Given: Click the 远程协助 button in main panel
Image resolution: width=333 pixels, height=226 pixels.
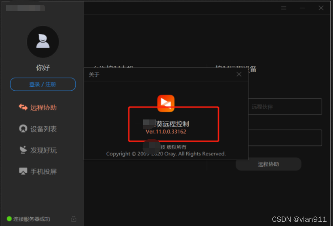Looking at the screenshot, I should (269, 164).
